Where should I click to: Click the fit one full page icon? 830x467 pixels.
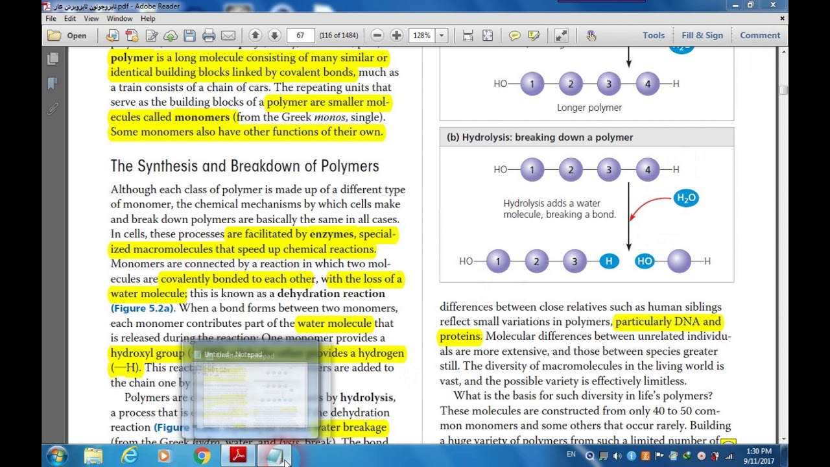pyautogui.click(x=488, y=36)
